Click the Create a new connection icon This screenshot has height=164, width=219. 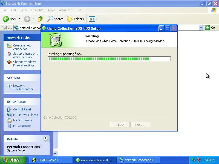(9, 46)
